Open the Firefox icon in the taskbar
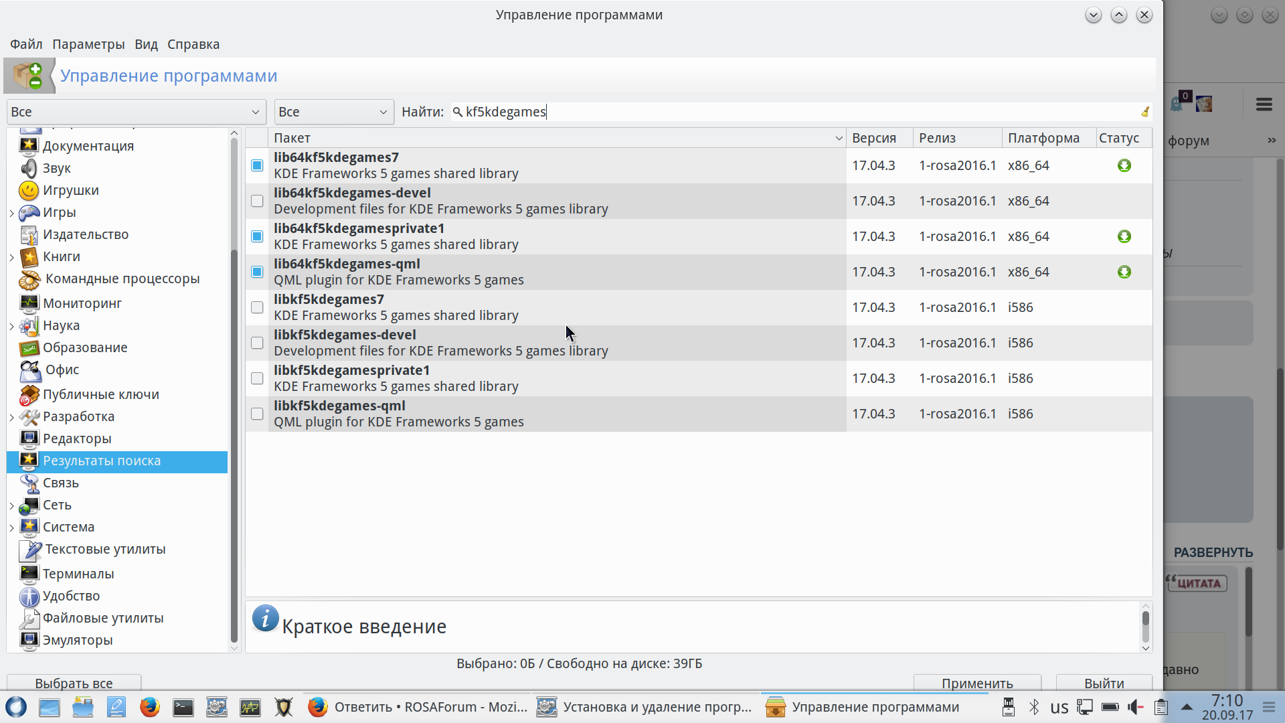1285x723 pixels. coord(150,707)
